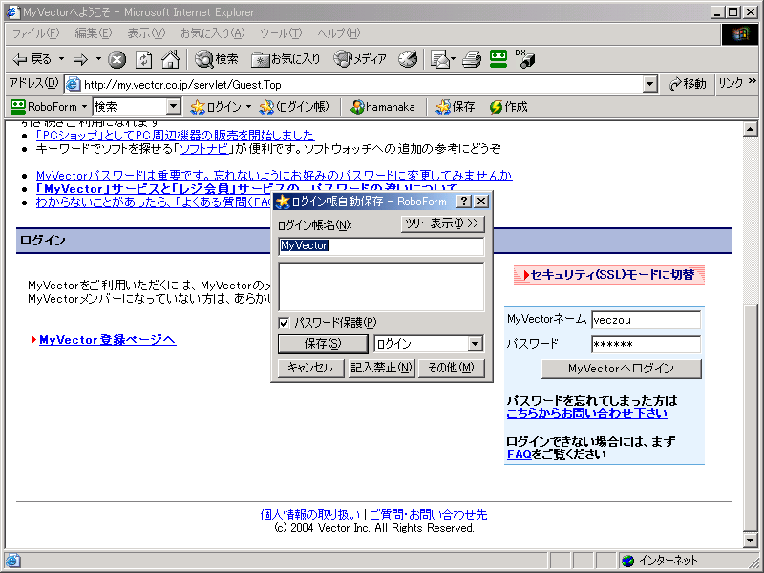Image resolution: width=764 pixels, height=573 pixels.
Task: Open the address bar dropdown arrow
Action: 649,84
